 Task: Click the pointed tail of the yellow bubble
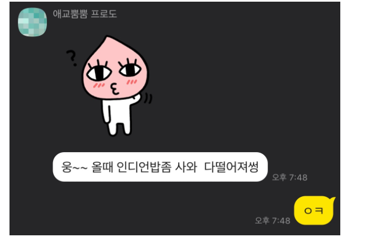tap(332, 201)
